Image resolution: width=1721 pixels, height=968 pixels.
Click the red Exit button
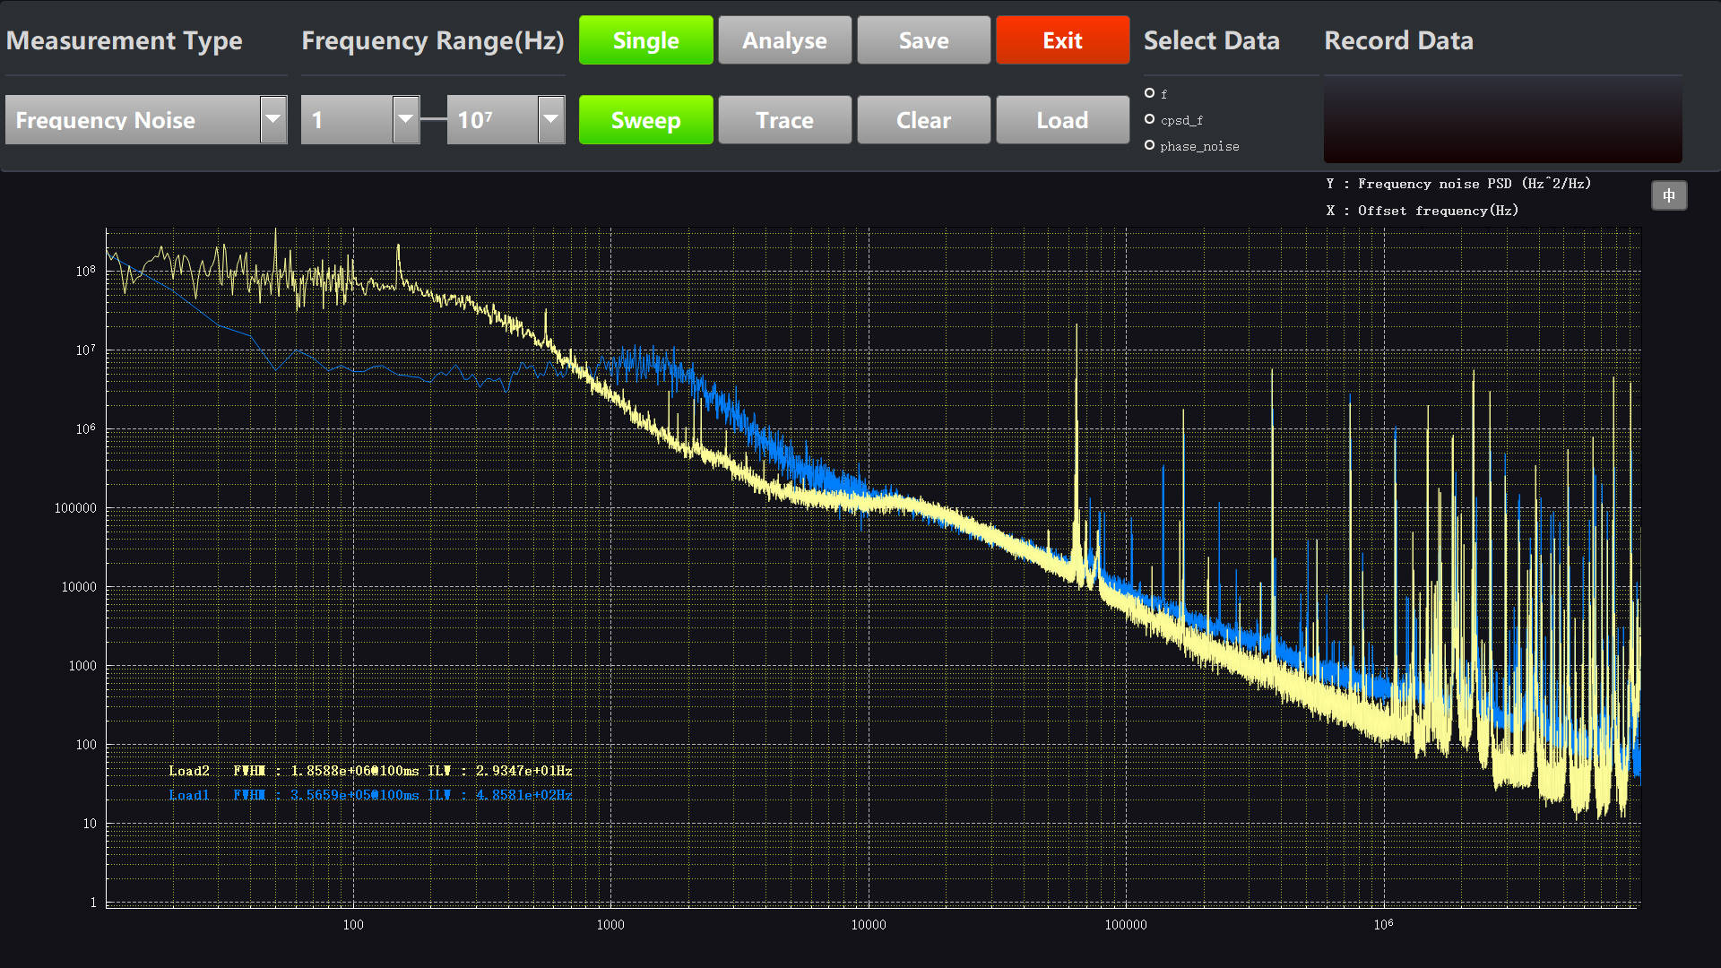[1062, 40]
